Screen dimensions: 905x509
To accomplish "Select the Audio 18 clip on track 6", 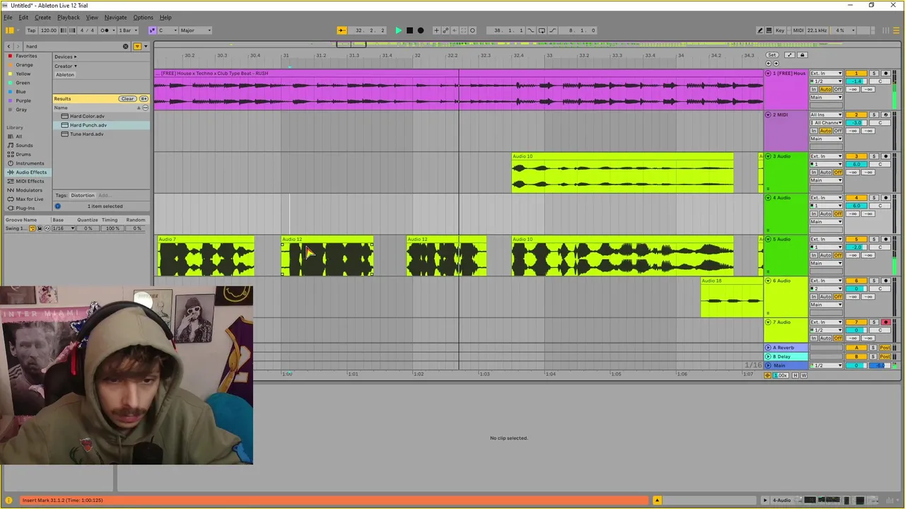I will (732, 298).
